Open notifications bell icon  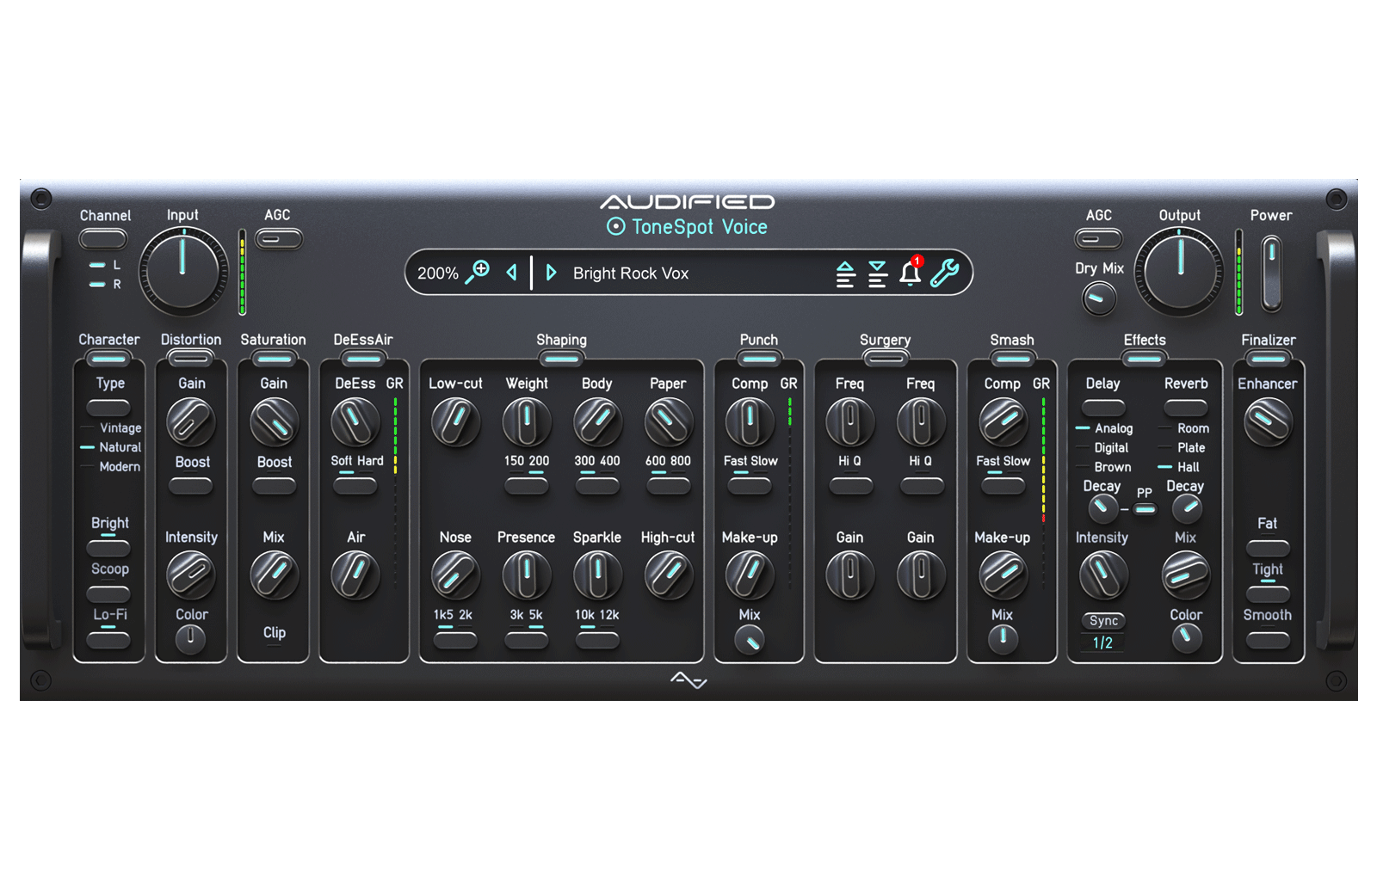(911, 272)
